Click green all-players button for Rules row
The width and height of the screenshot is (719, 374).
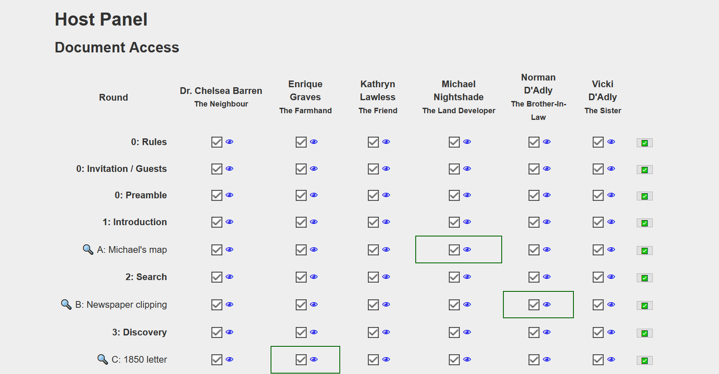pyautogui.click(x=645, y=143)
